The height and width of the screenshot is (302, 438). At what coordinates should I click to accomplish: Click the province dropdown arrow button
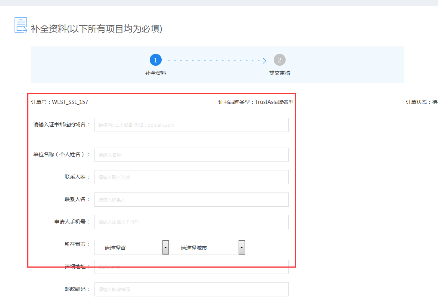pos(165,247)
